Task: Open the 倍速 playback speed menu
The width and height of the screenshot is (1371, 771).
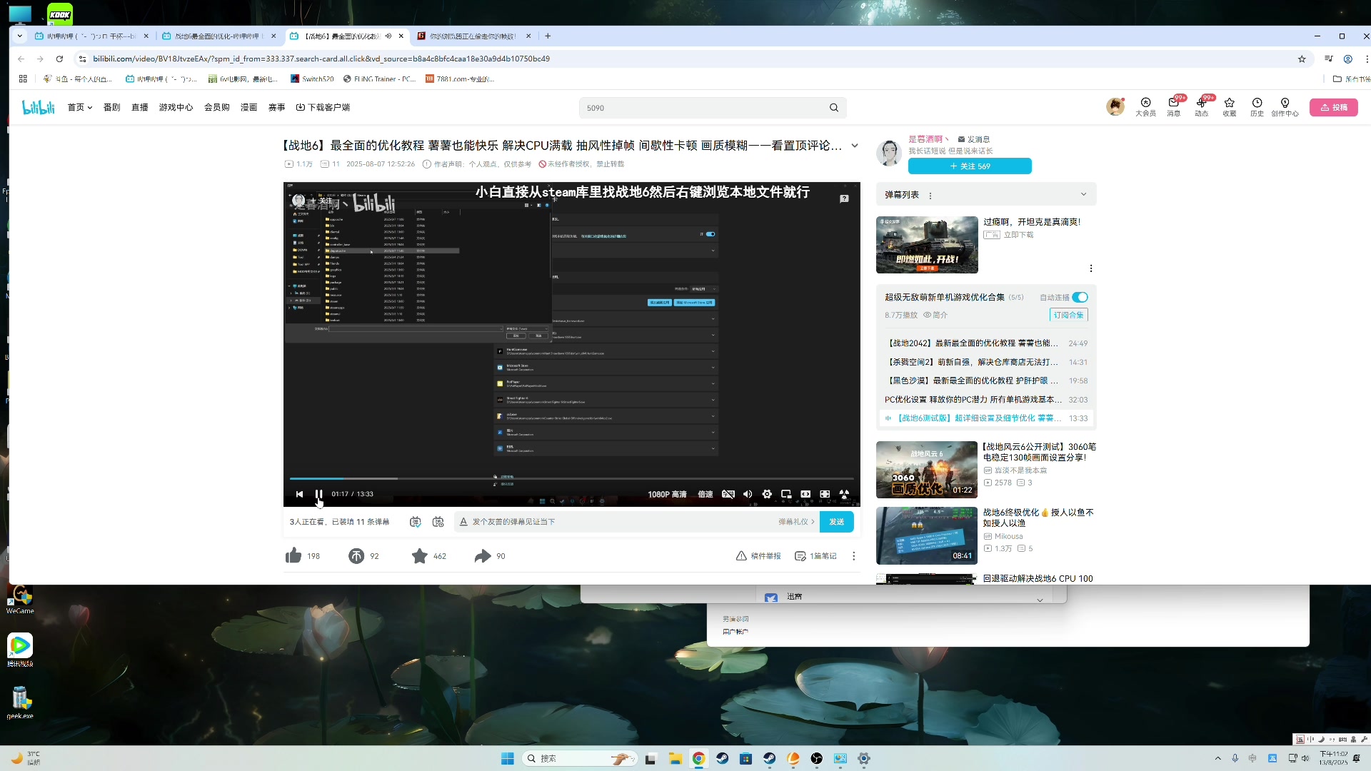Action: pyautogui.click(x=705, y=494)
